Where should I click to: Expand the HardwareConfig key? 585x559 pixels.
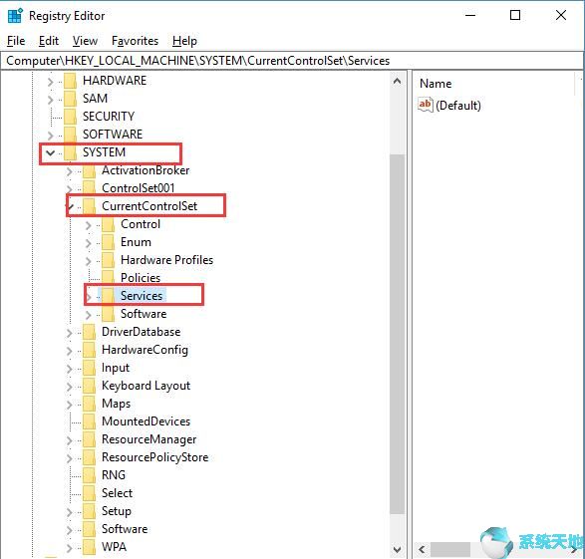[x=70, y=351]
